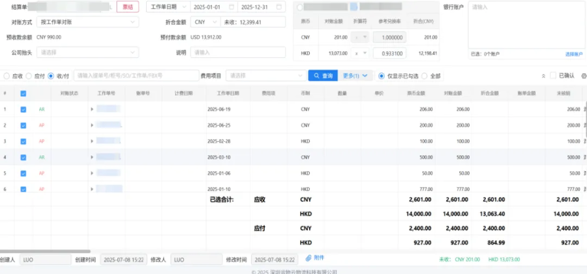
Task: Click the 币制 column header
Action: 305,94
